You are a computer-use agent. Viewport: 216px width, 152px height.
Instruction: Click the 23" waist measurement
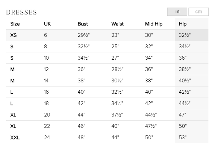coord(115,35)
